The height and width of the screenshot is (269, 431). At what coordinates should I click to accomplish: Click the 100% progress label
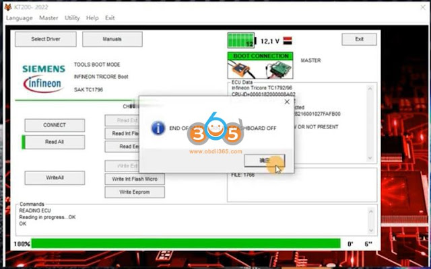(x=22, y=243)
